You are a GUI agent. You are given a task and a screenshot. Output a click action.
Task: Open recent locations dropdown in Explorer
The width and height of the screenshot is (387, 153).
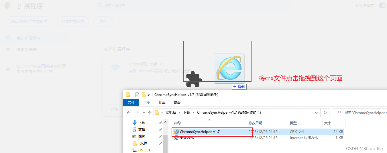pos(144,113)
